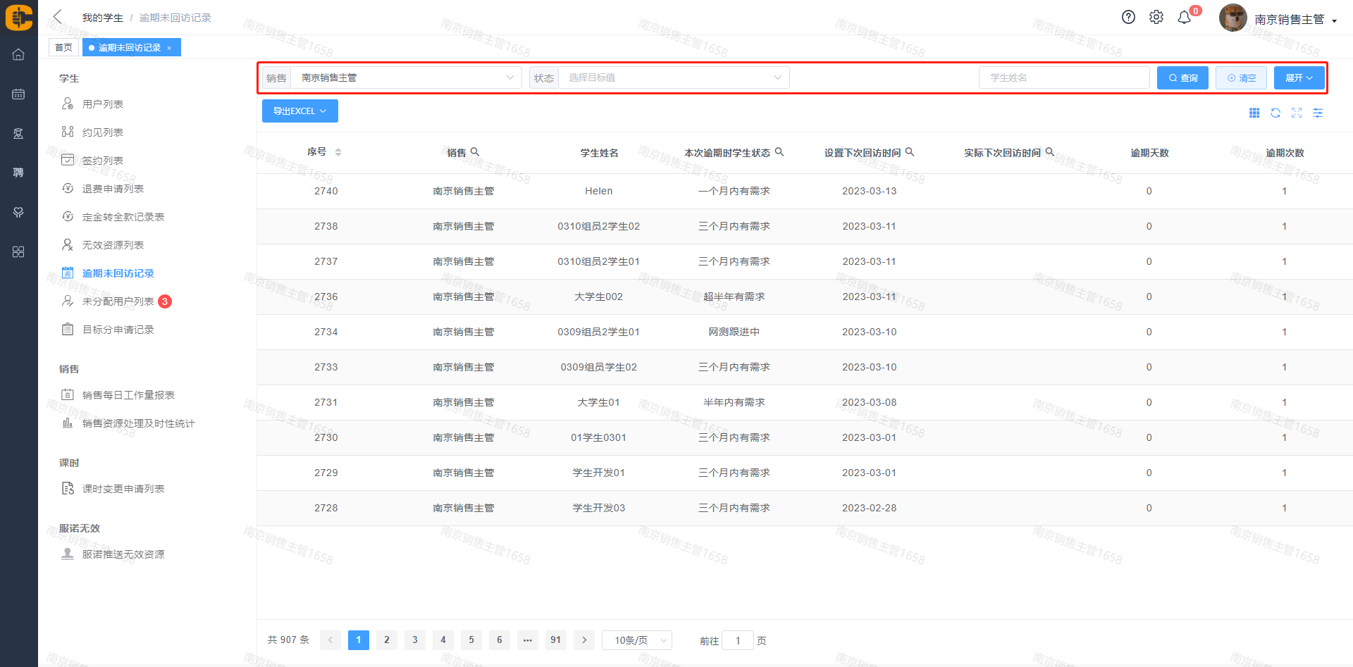This screenshot has width=1353, height=667.
Task: Expand the 导出EXCEL dropdown button
Action: (x=299, y=111)
